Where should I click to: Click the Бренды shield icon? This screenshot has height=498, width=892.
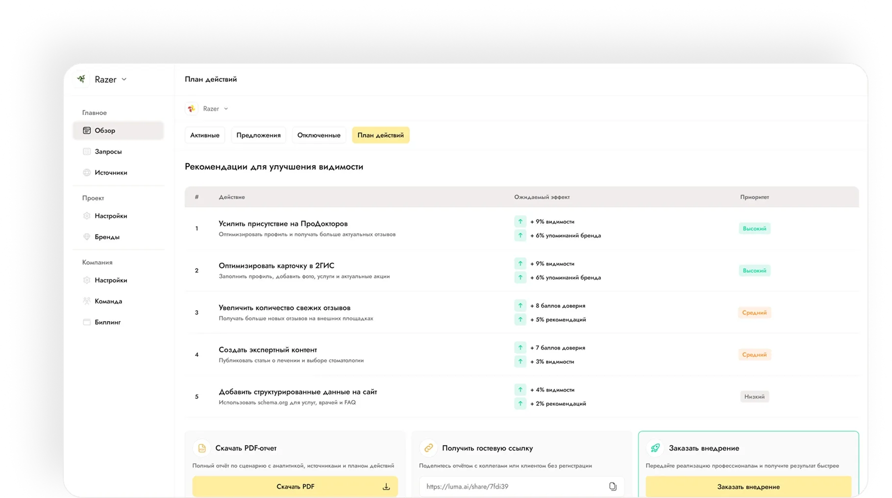click(87, 237)
